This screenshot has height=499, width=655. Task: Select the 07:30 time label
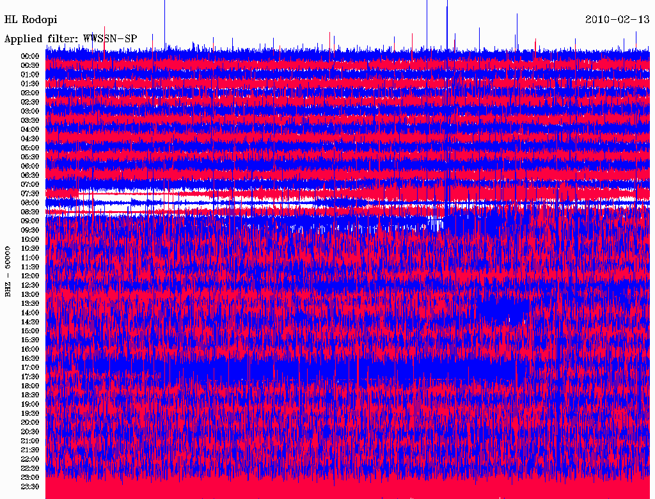[30, 194]
